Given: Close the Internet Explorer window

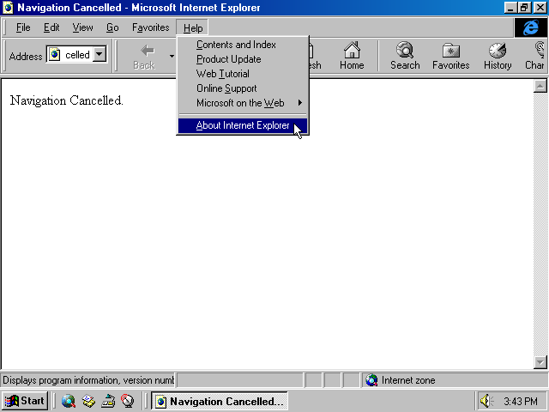Looking at the screenshot, I should 540,8.
